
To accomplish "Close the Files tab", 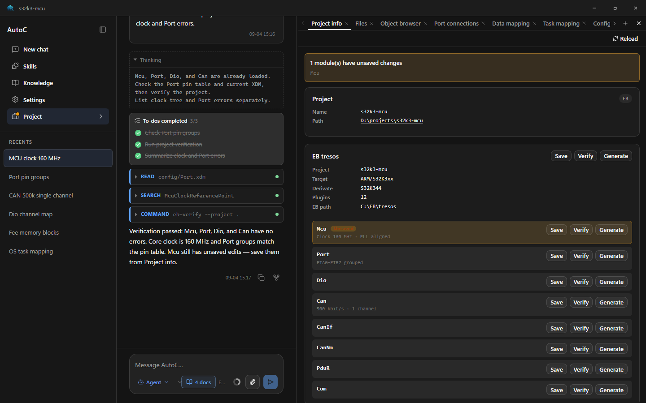I will (371, 23).
